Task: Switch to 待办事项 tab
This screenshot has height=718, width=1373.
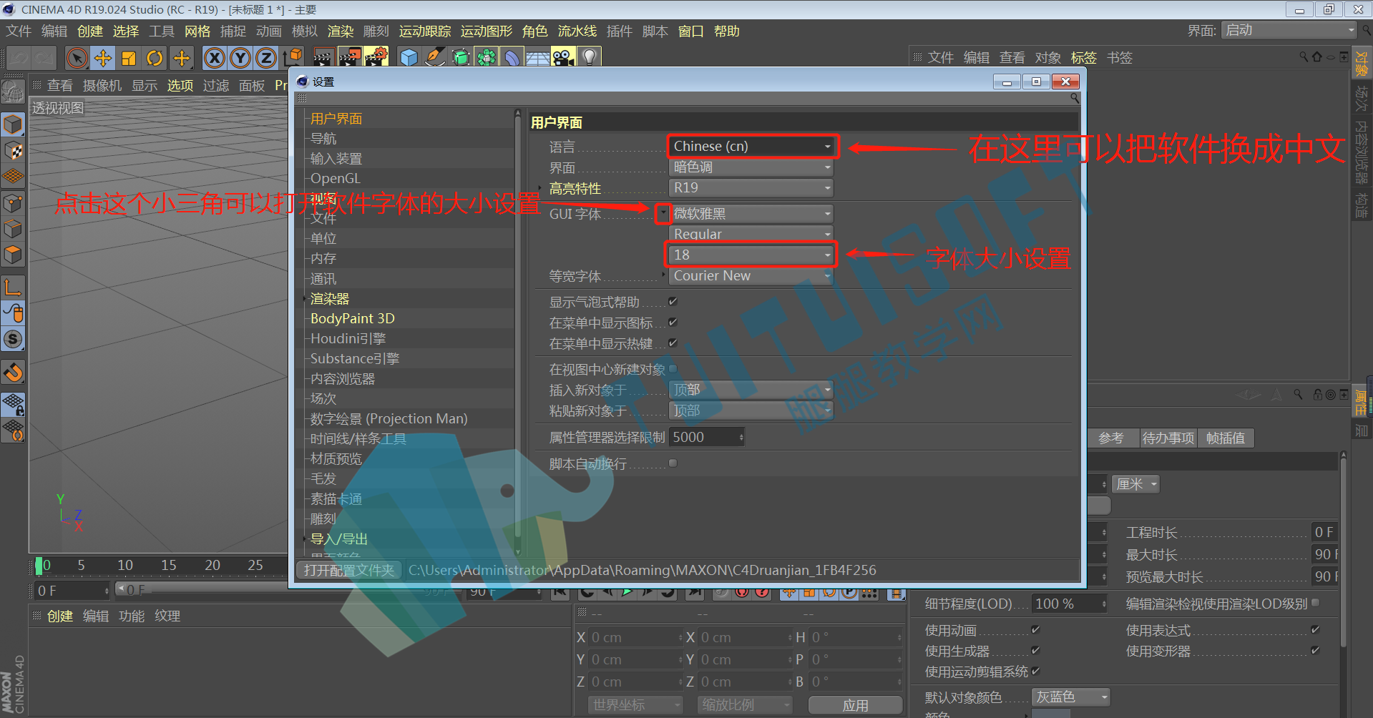Action: 1168,438
